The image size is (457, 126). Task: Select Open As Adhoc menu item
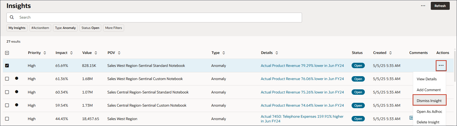429,112
